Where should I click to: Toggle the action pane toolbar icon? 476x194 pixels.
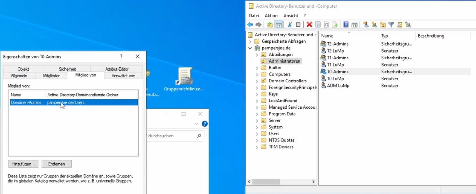click(x=354, y=25)
